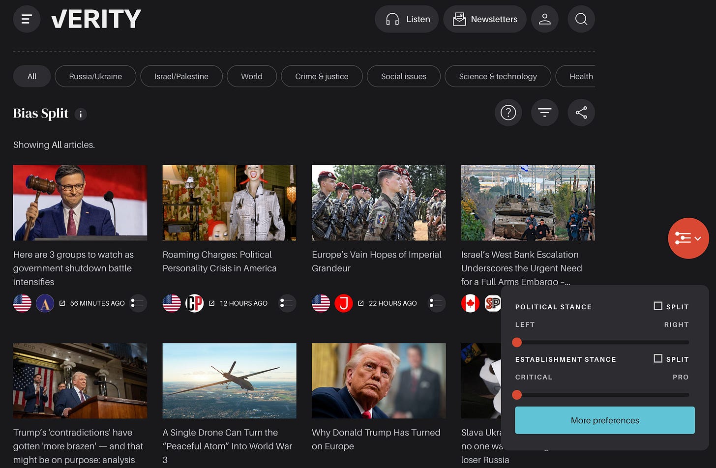Click the soldiers in berets thumbnail
This screenshot has height=468, width=716.
379,203
